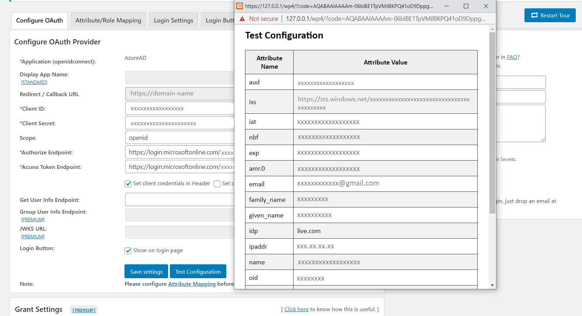This screenshot has height=316, width=582.
Task: Click the popup address bar URL
Action: coord(385,19)
